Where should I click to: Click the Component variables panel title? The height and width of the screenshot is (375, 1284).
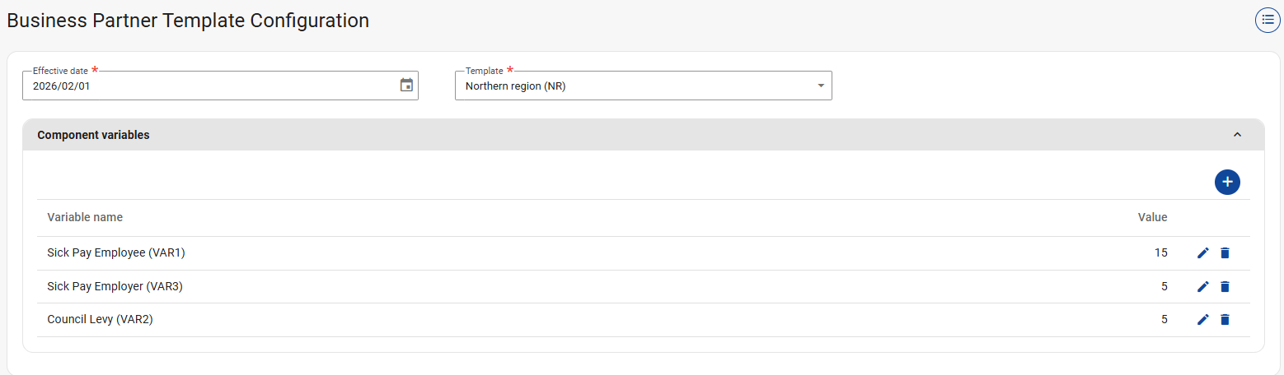[x=94, y=135]
